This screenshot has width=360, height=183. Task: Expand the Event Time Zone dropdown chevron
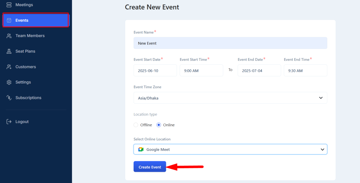[321, 98]
